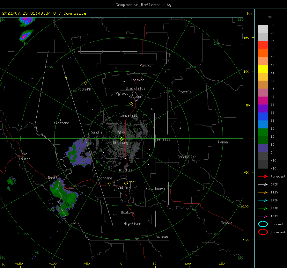
Task: Click the Sylvan label
Action: 122,94
